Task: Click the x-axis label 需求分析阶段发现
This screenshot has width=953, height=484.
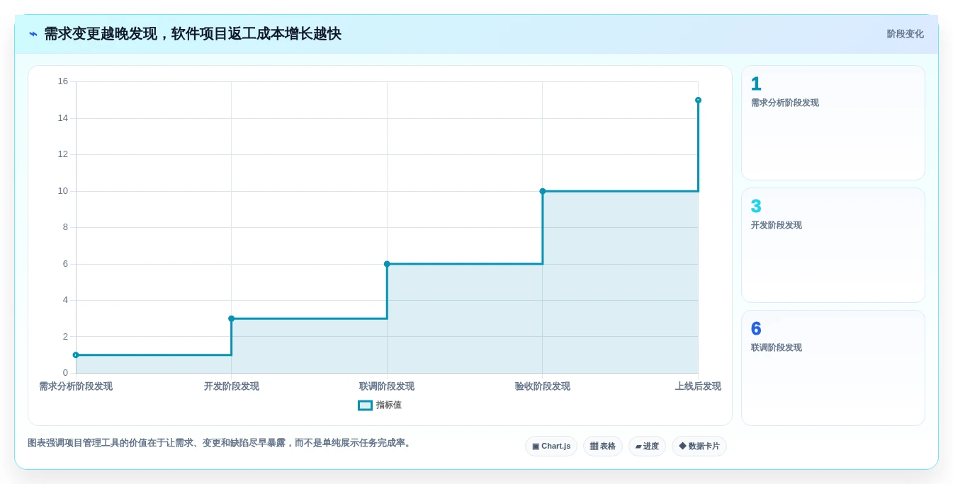Action: coord(76,386)
